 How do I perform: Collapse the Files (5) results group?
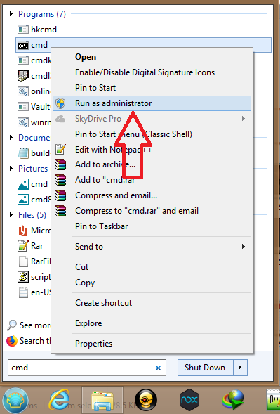11,214
